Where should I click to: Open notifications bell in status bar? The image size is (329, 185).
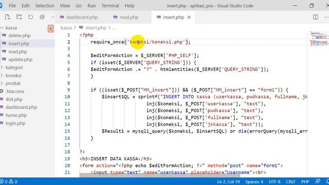tap(327, 181)
